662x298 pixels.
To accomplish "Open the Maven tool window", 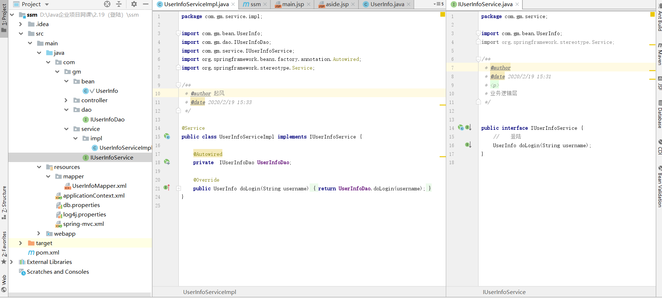I will coord(659,53).
